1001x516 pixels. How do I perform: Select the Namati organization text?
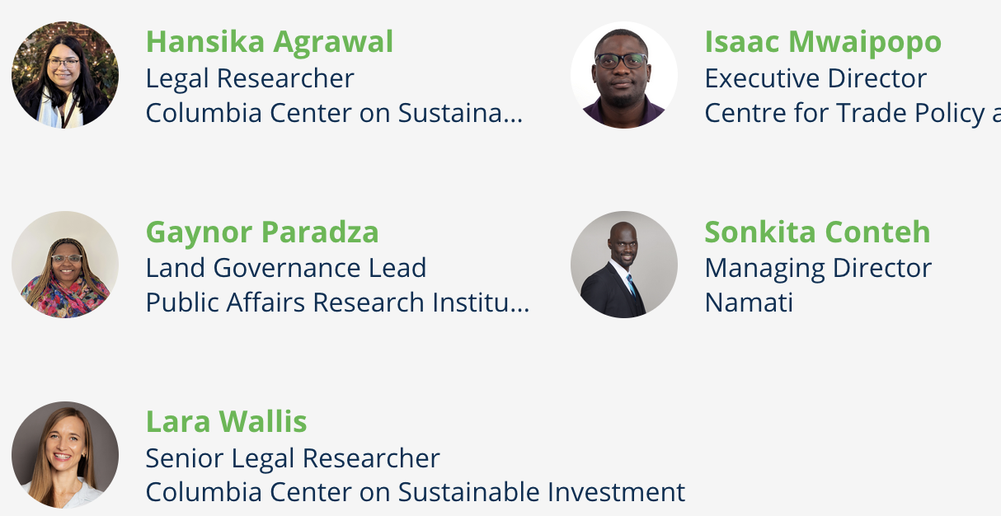click(749, 303)
